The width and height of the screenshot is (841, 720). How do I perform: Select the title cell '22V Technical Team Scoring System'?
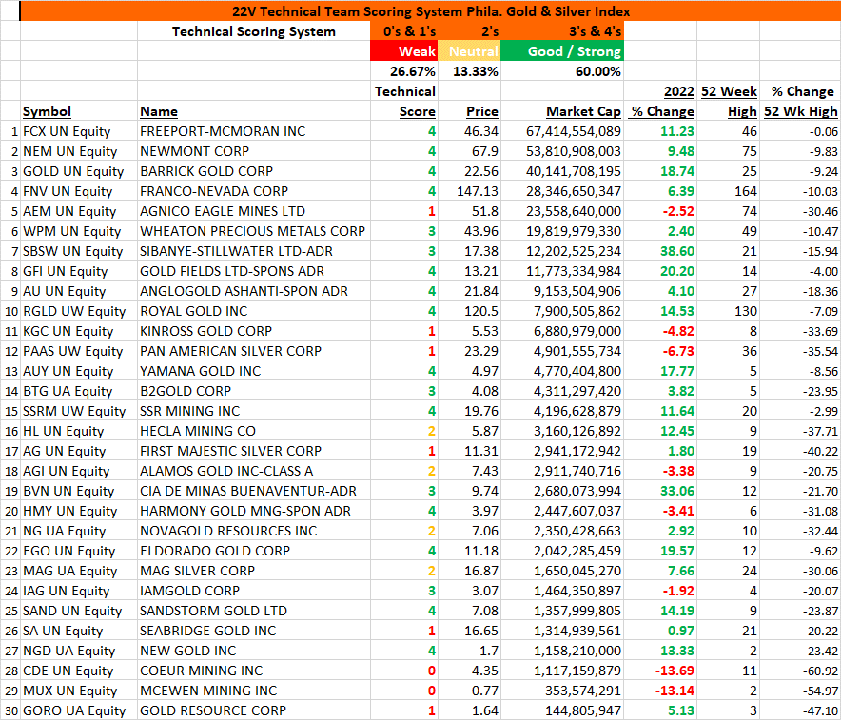click(x=431, y=11)
